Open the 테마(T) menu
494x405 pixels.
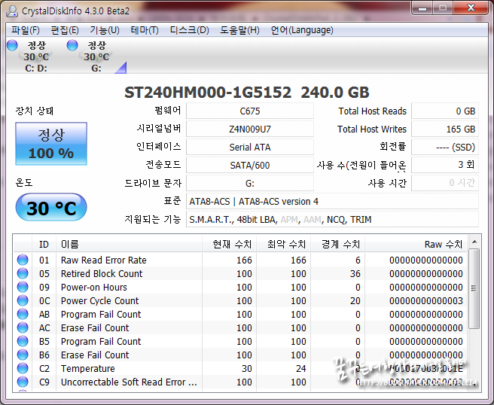click(145, 30)
